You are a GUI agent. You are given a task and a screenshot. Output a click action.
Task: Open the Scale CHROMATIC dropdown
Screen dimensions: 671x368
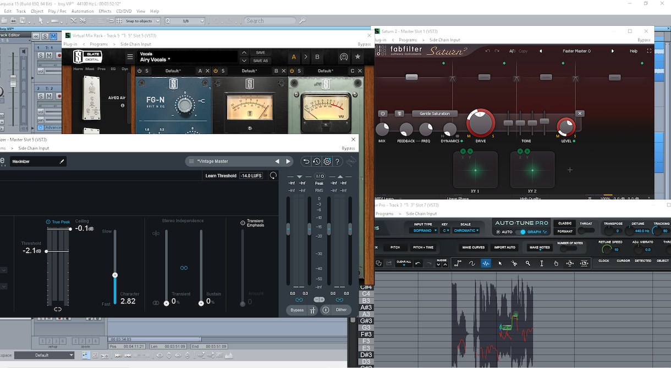pos(466,231)
